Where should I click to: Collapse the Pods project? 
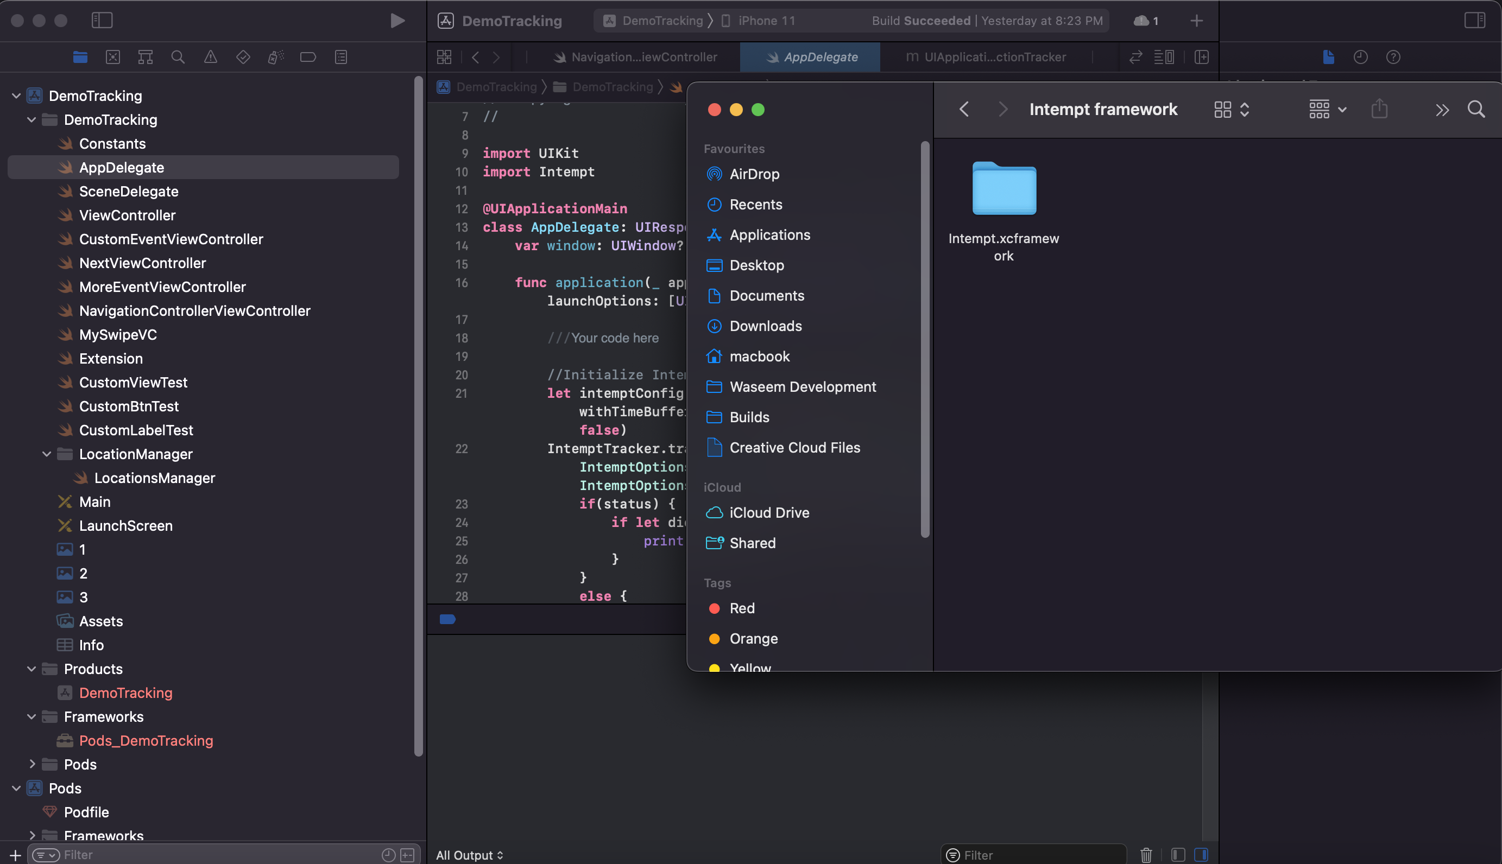click(x=16, y=788)
